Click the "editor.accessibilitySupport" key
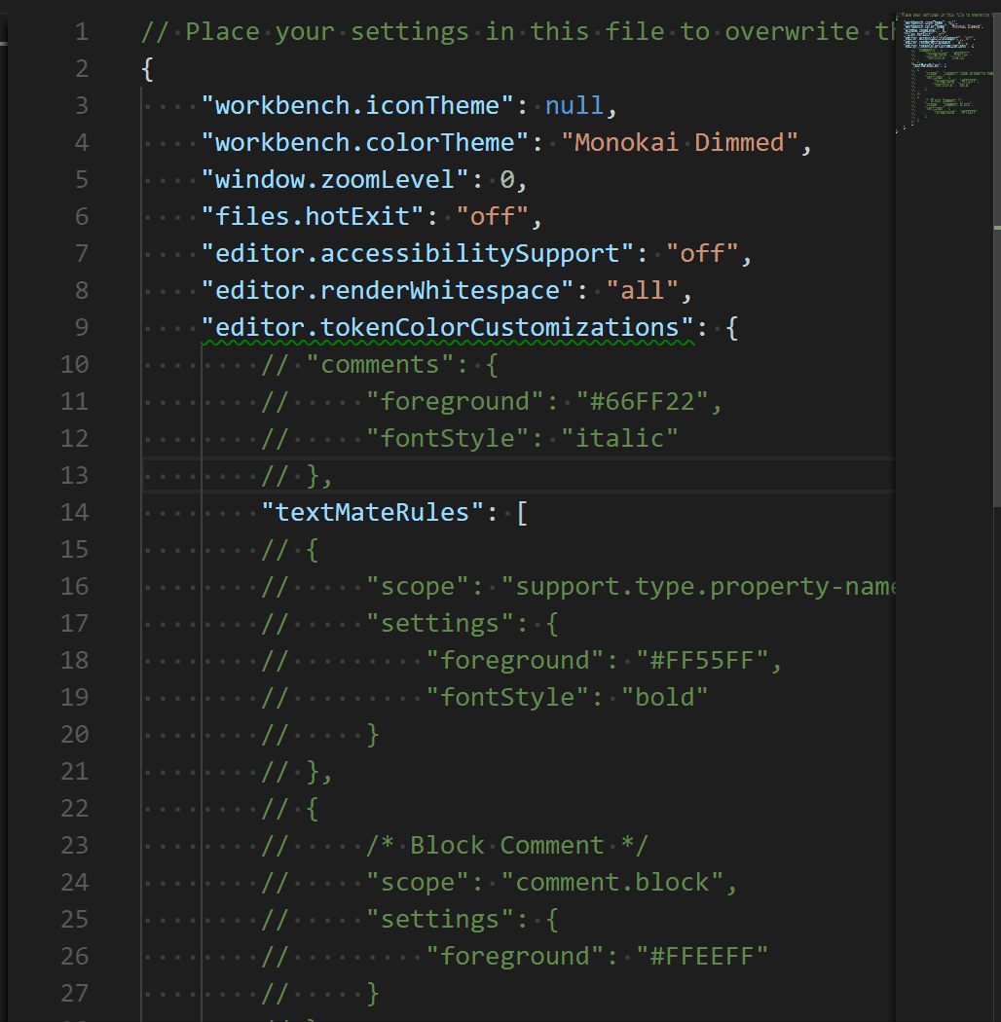The image size is (1001, 1022). 418,254
